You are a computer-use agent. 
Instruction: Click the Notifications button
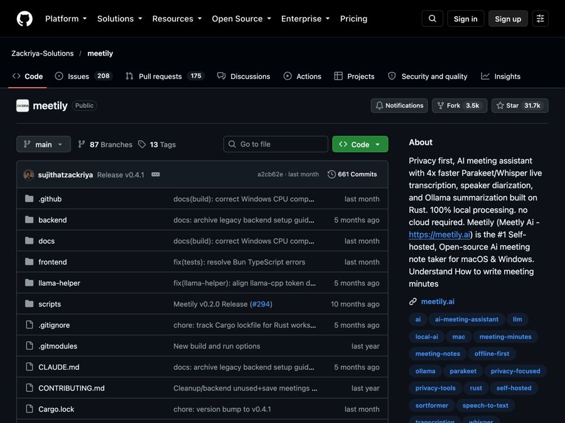(x=399, y=106)
